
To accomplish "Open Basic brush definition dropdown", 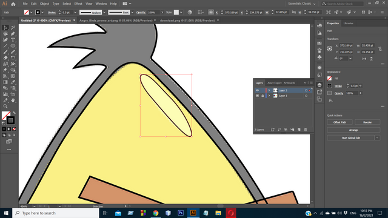I will [x=132, y=12].
